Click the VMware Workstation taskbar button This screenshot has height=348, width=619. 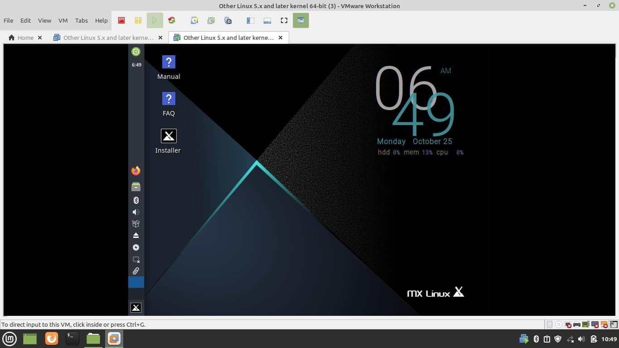(x=114, y=338)
